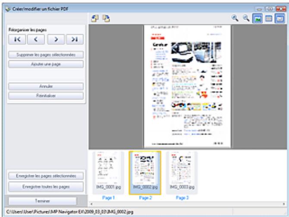This screenshot has height=217, width=289.
Task: Select thumbnail IMG_0002.jpg
Action: 145,173
